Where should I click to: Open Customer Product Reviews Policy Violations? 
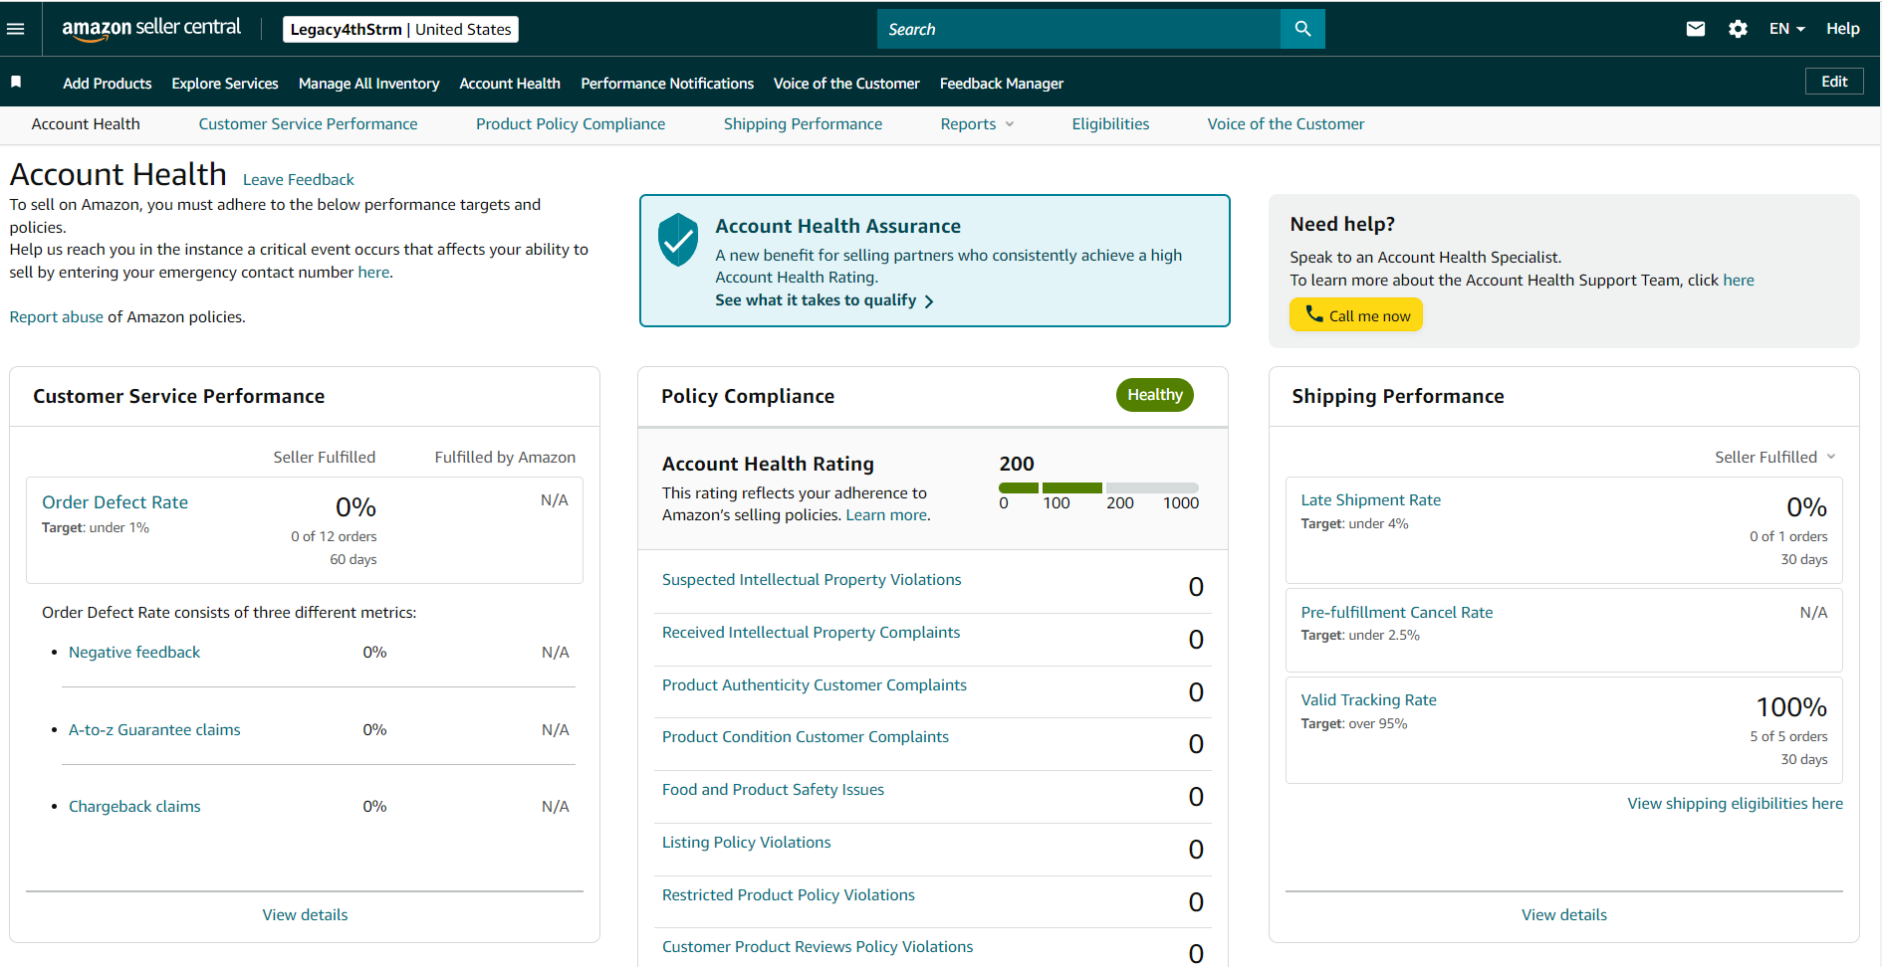click(818, 947)
